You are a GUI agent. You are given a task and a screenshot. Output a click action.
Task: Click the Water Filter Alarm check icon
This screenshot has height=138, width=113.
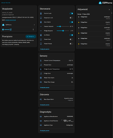click(41, 78)
